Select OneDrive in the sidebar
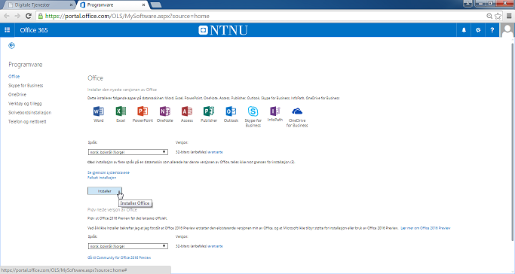This screenshot has width=515, height=274. [17, 94]
